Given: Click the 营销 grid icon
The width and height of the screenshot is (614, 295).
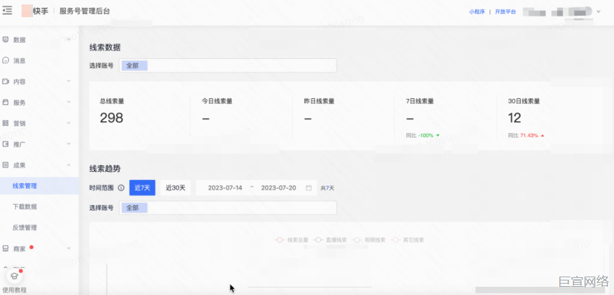Looking at the screenshot, I should [6, 123].
